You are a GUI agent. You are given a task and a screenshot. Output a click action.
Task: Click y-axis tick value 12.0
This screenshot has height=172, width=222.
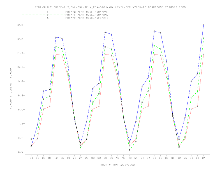click(x=20, y=39)
